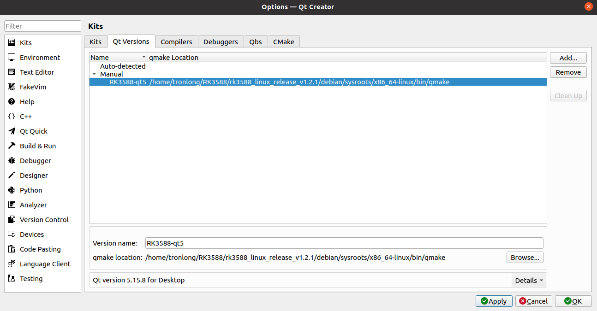Screen dimensions: 597x311
Task: Click the 'Qt version 5.15.8 for Desktop' text
Action: pos(139,280)
